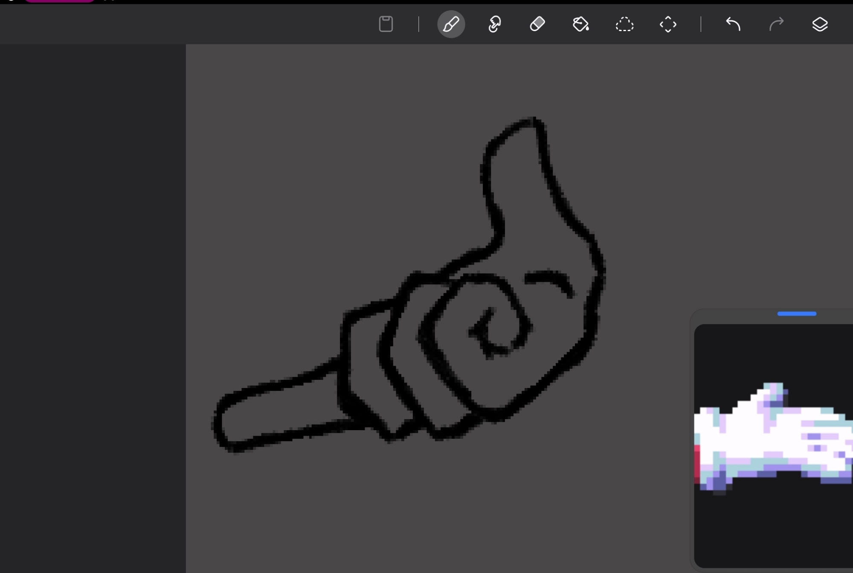Select the Brush tool in toolbar
Viewport: 853px width, 573px height.
click(x=451, y=24)
